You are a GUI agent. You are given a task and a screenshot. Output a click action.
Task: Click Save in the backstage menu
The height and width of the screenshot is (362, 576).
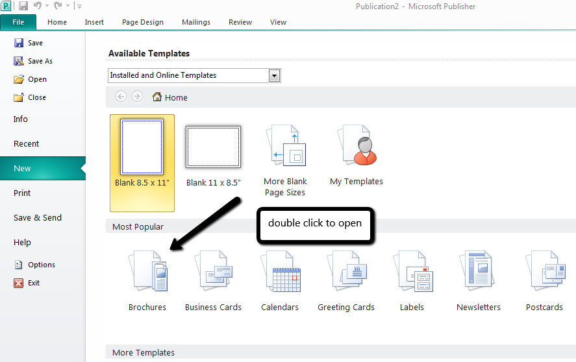point(29,43)
